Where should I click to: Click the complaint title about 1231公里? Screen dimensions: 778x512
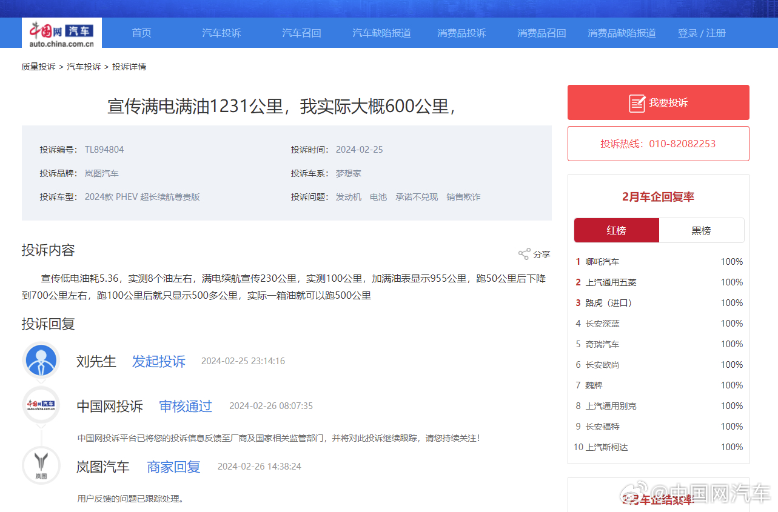click(283, 106)
